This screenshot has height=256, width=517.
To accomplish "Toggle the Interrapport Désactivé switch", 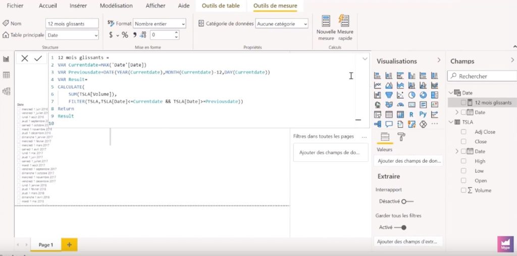I will 407,202.
